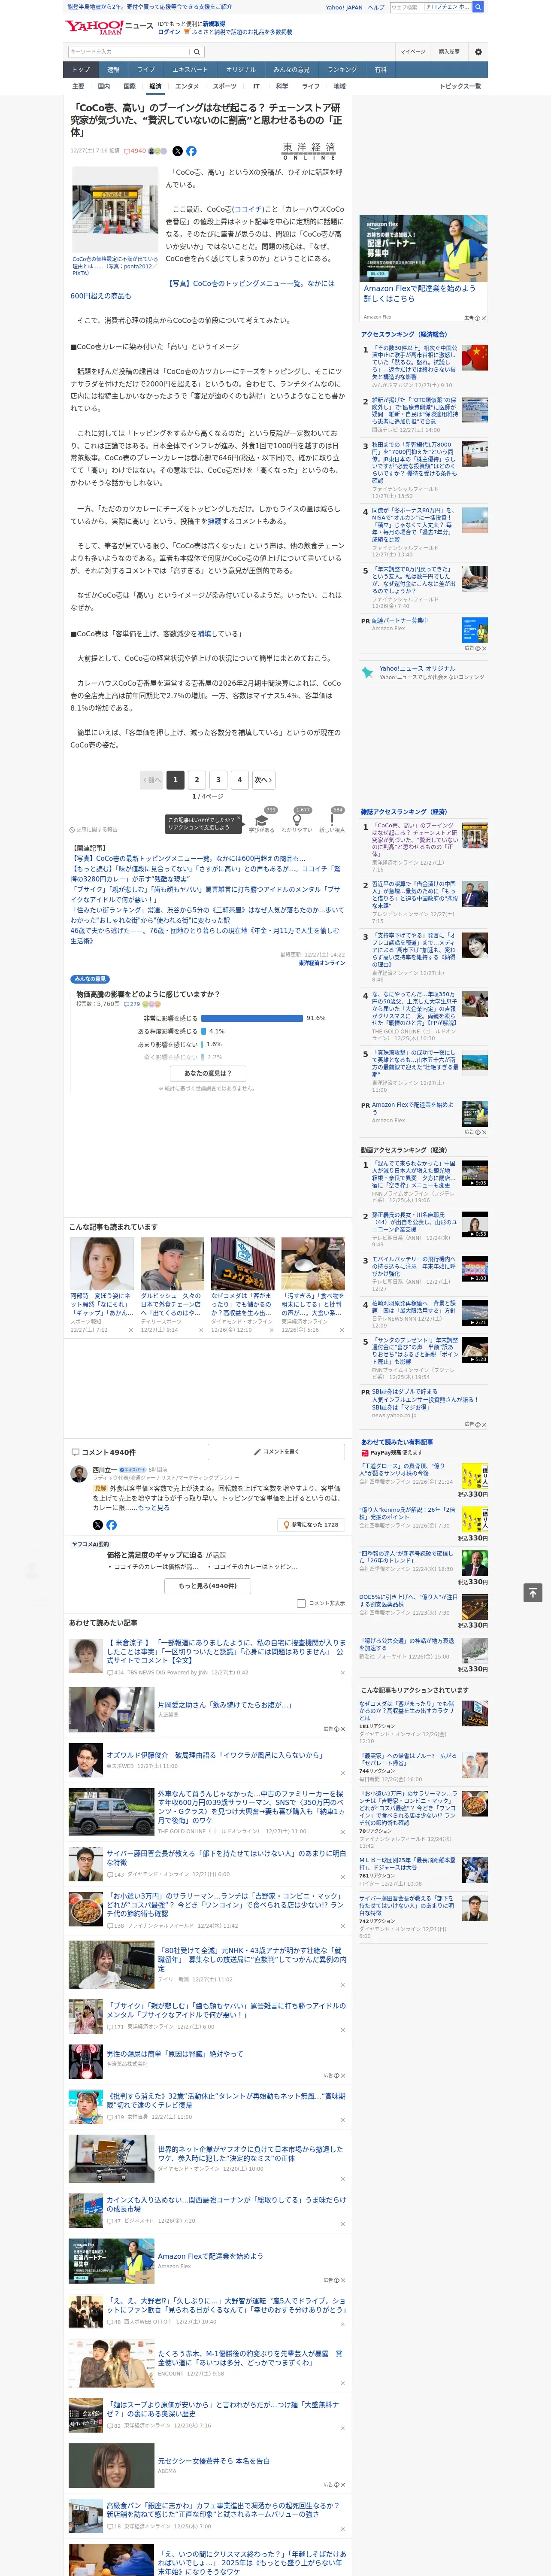Toggle the コメント非表示 checkbox
The image size is (551, 2576).
click(301, 1603)
